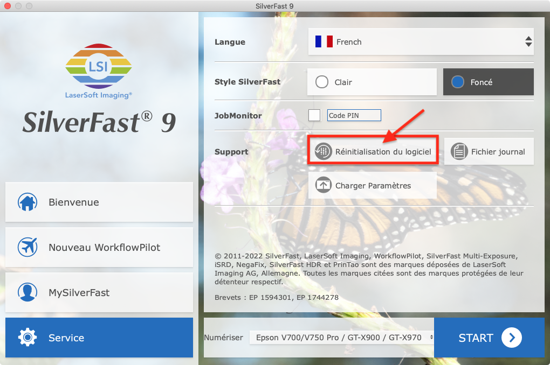The height and width of the screenshot is (365, 550).
Task: Click the copyright 2011-2022 SilverFast paragraph
Action: pyautogui.click(x=369, y=269)
